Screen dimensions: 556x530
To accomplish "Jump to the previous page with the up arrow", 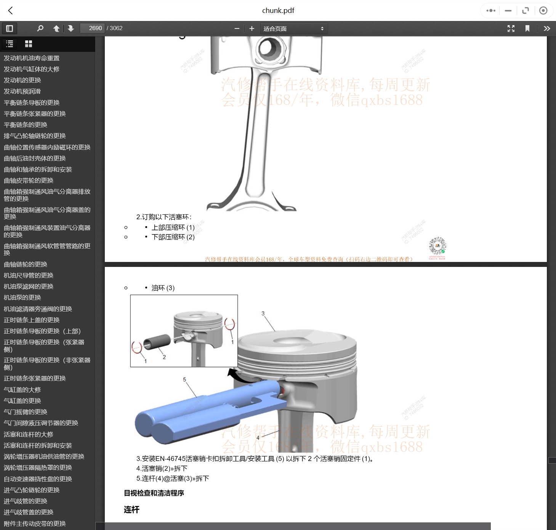I will (56, 28).
